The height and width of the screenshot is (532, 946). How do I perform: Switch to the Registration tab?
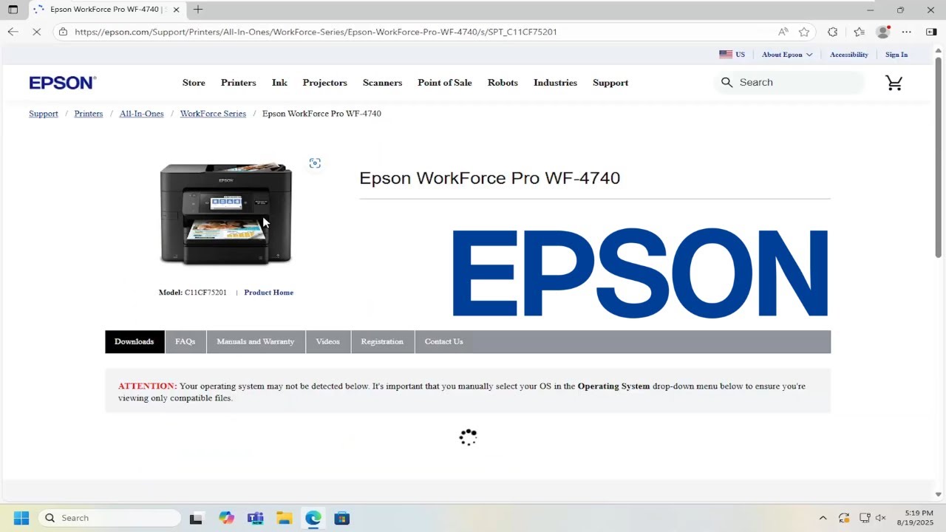click(x=382, y=341)
